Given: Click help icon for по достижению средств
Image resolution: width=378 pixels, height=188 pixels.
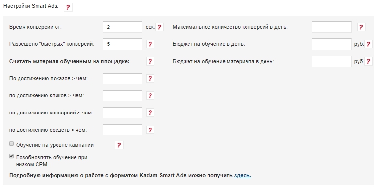Looking at the screenshot, I should [x=150, y=130].
